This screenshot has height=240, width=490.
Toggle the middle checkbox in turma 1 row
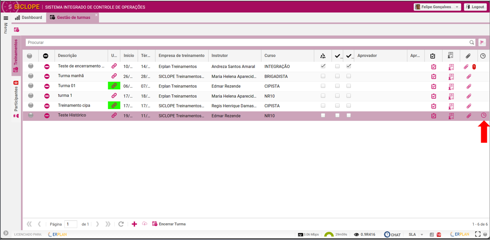pyautogui.click(x=337, y=96)
